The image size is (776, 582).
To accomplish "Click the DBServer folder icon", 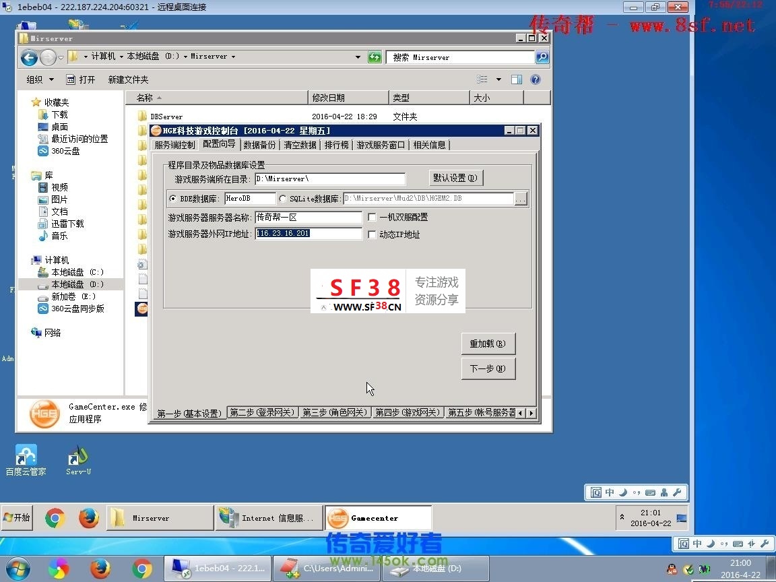I will coord(143,117).
